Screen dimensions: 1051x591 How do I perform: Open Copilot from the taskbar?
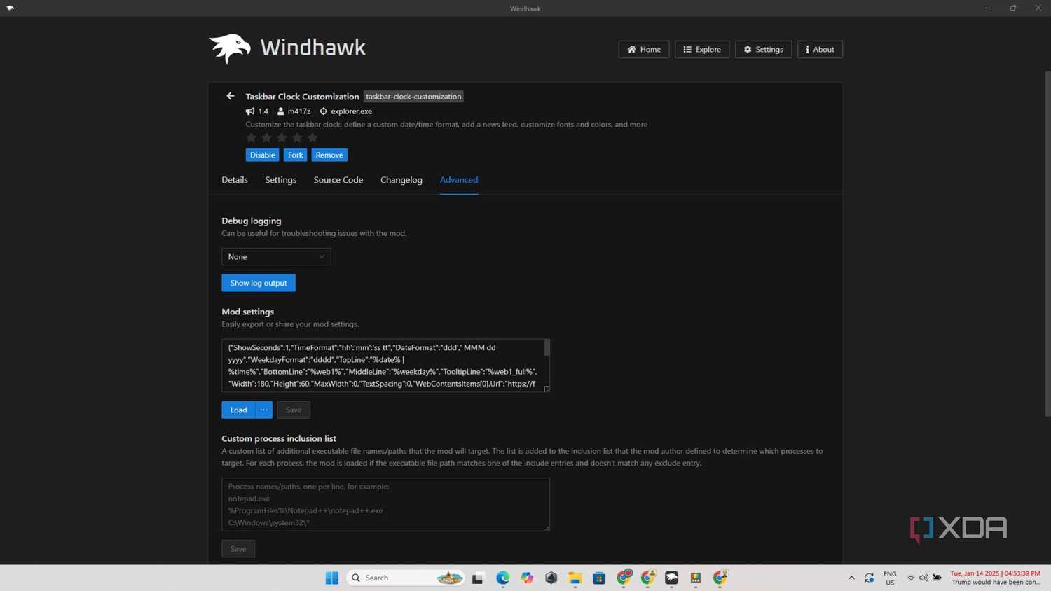point(527,578)
